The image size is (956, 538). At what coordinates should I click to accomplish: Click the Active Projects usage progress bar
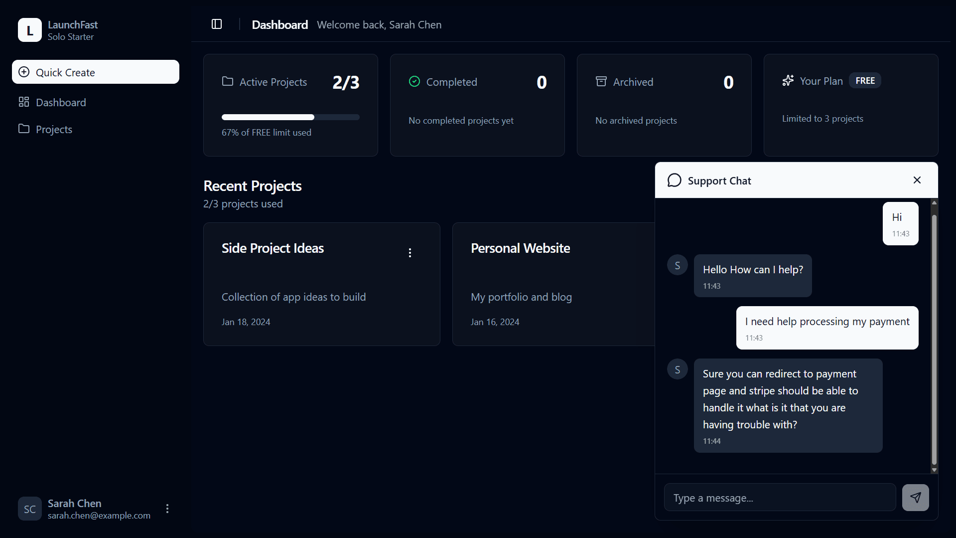(290, 117)
